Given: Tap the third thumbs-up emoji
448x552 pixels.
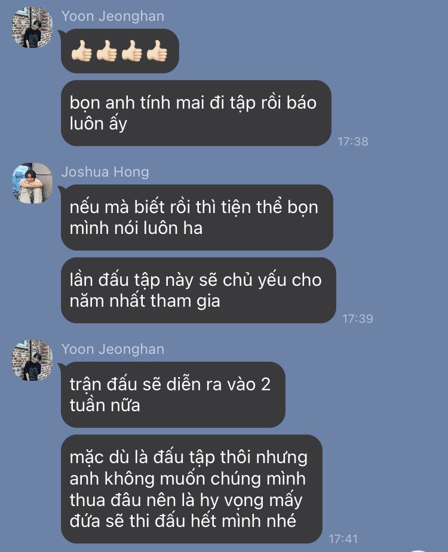Looking at the screenshot, I should click(x=132, y=51).
